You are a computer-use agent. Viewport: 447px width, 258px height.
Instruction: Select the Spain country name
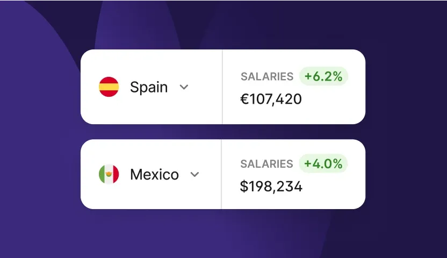coord(149,87)
